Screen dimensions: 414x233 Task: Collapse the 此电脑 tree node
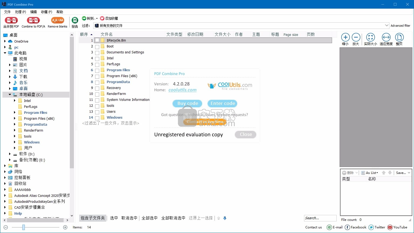5,53
